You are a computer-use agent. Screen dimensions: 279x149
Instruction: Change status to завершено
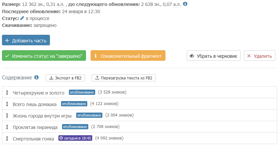[x=44, y=56]
